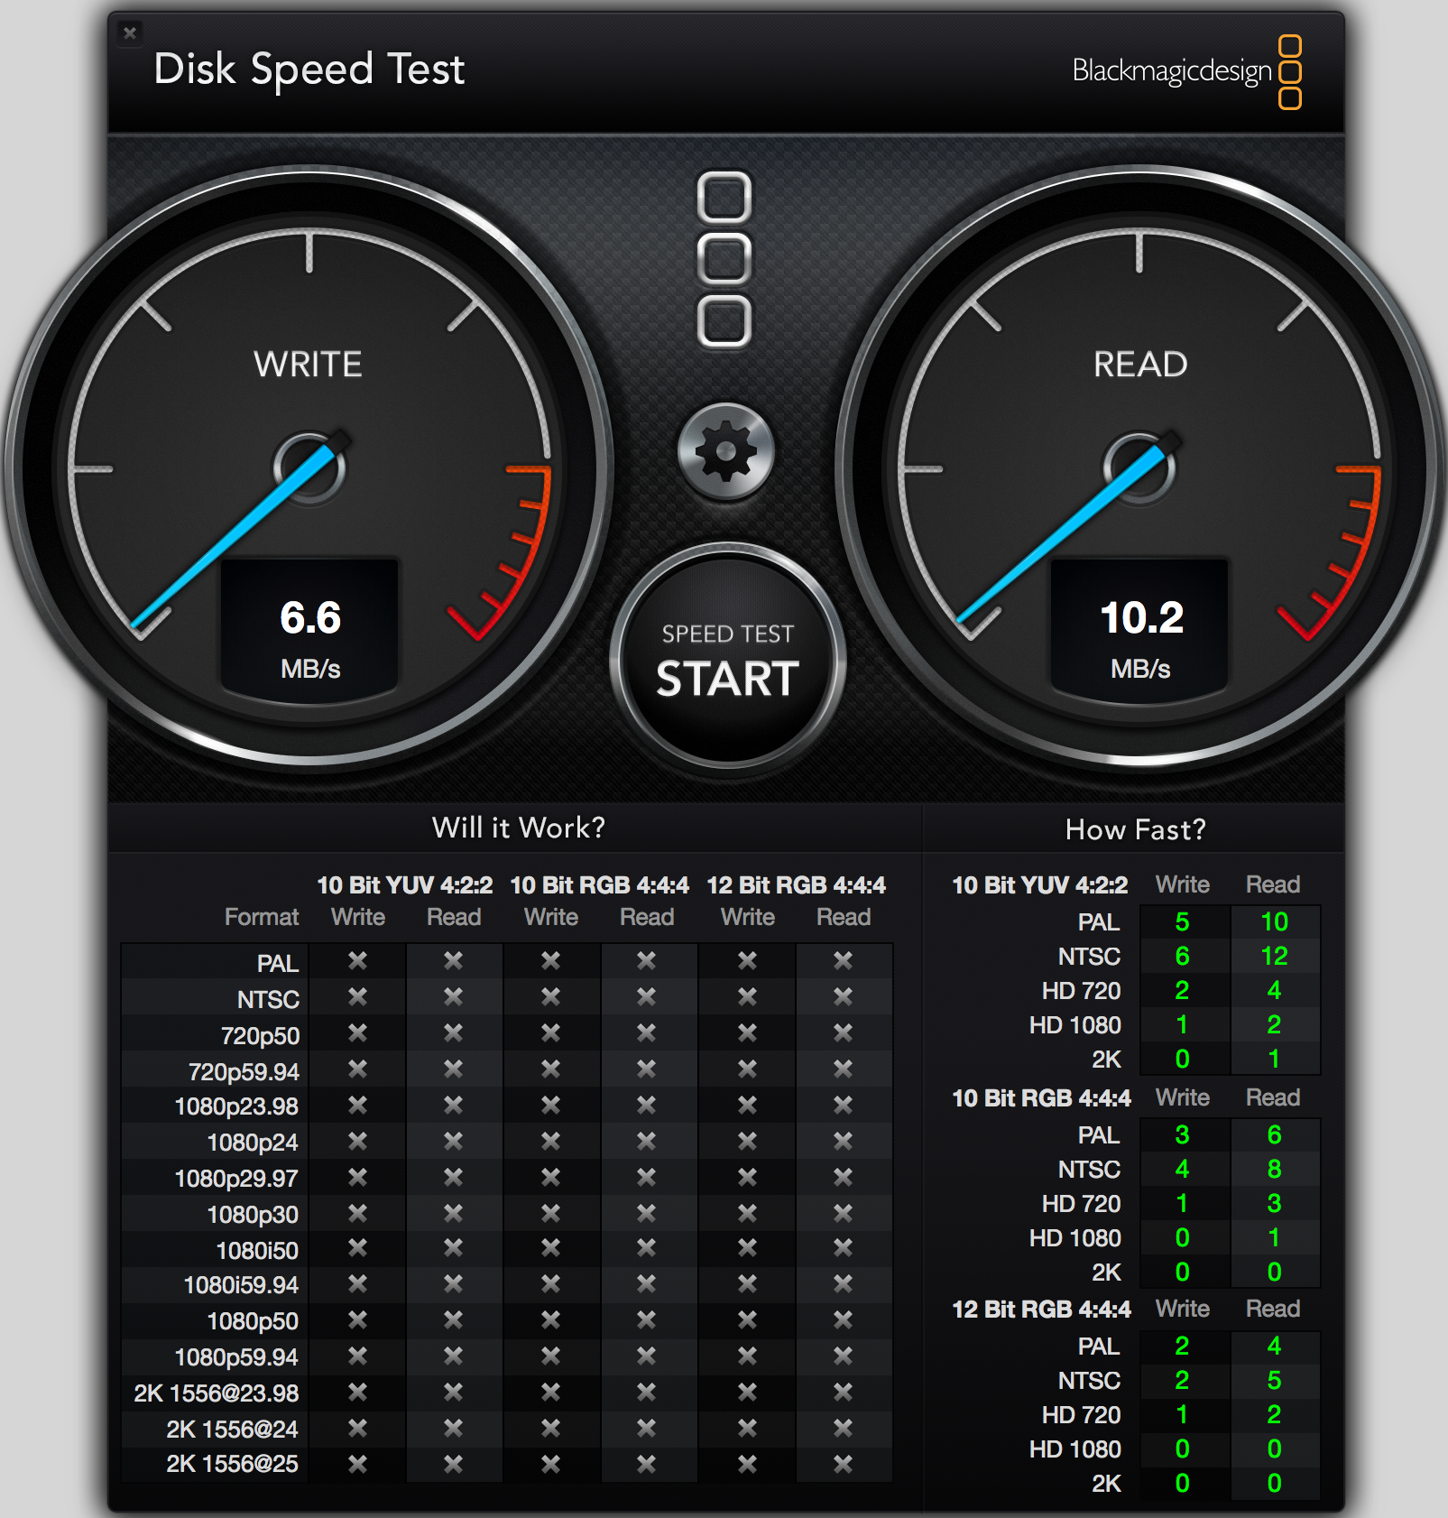This screenshot has width=1448, height=1518.
Task: Click the WRITE gauge needle hub
Action: click(309, 467)
